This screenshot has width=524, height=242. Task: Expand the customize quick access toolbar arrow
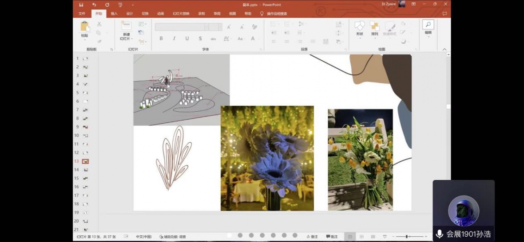pyautogui.click(x=132, y=5)
